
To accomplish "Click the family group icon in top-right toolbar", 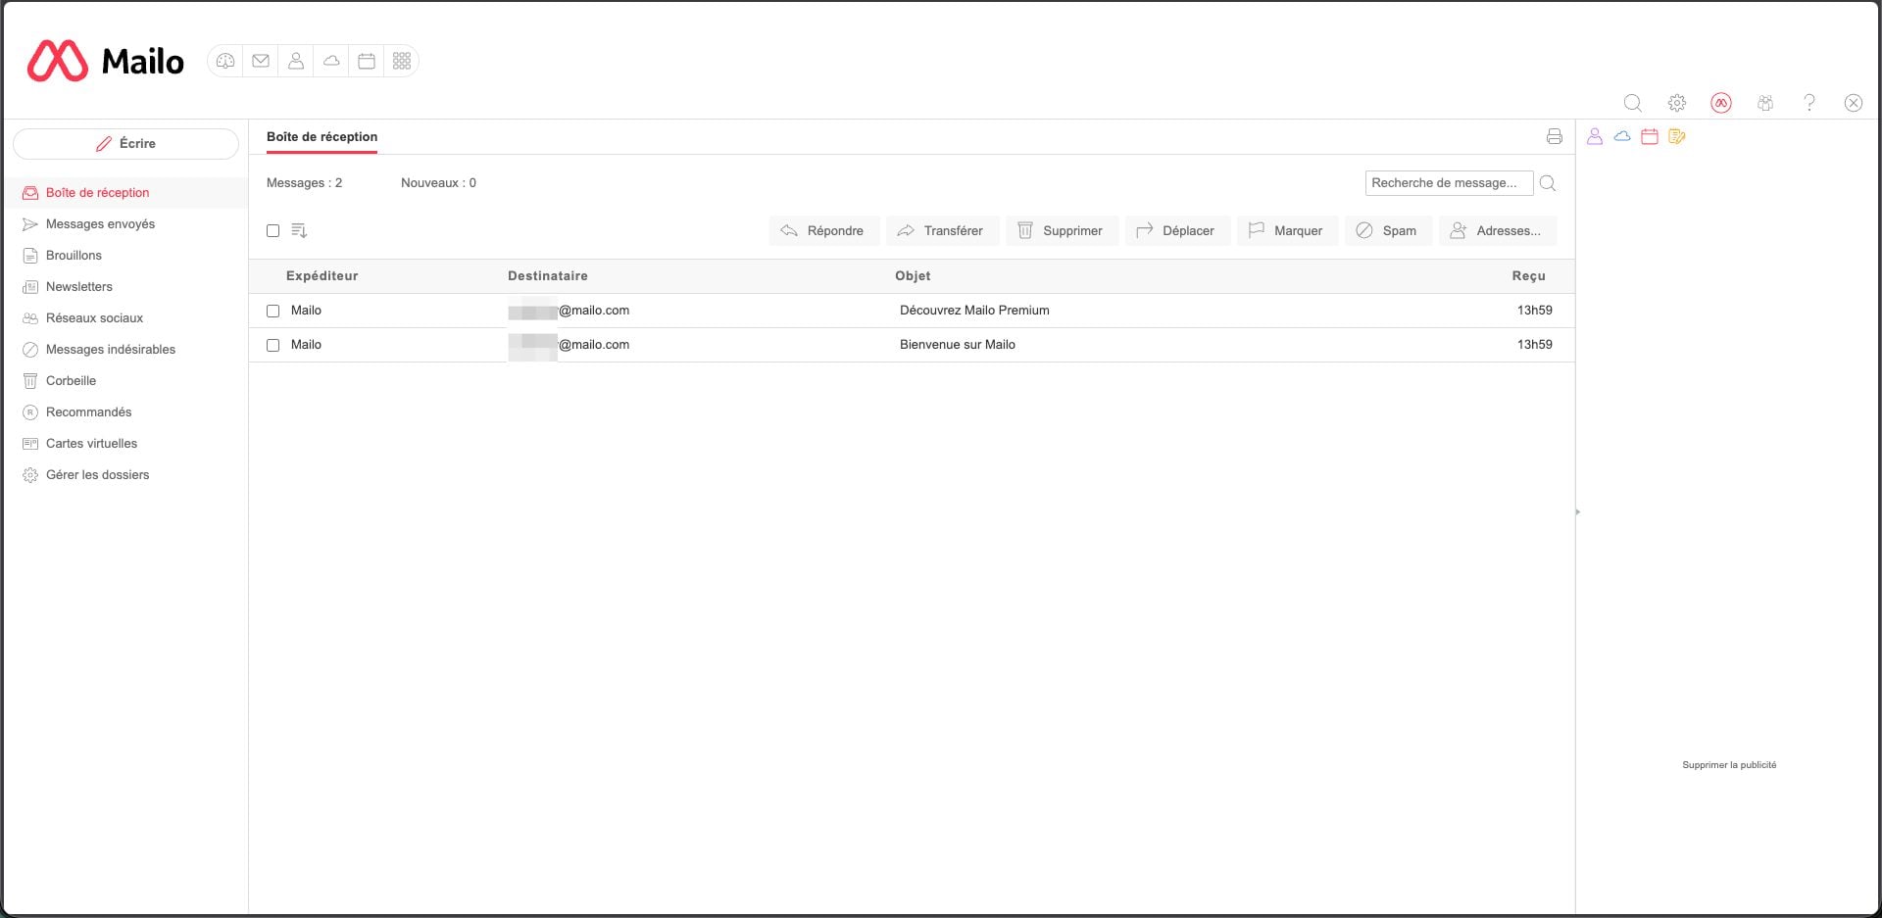I will coord(1765,103).
